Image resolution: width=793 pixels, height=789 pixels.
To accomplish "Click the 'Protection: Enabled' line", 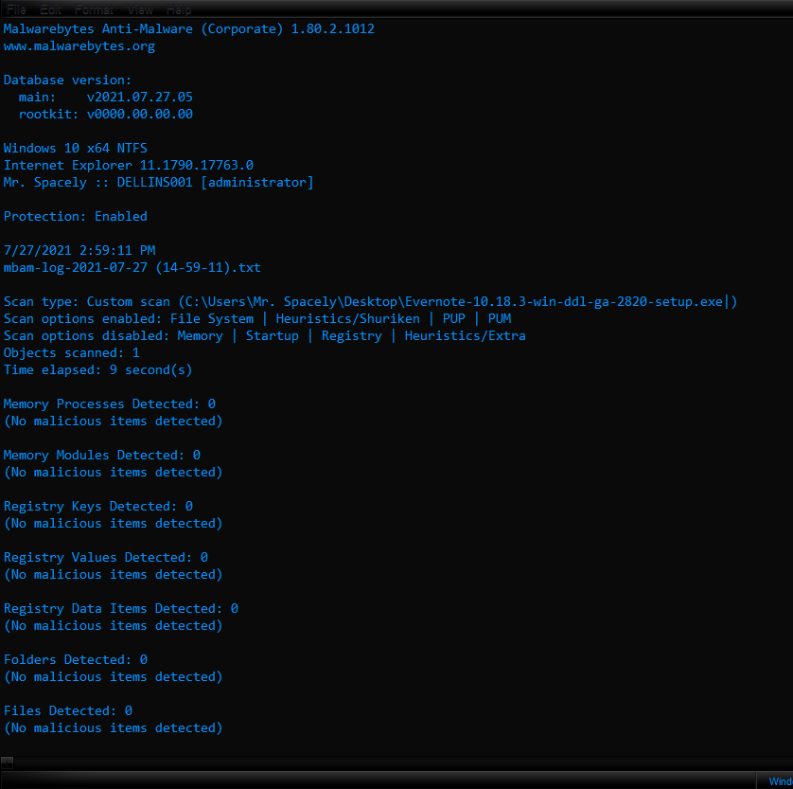I will (76, 217).
